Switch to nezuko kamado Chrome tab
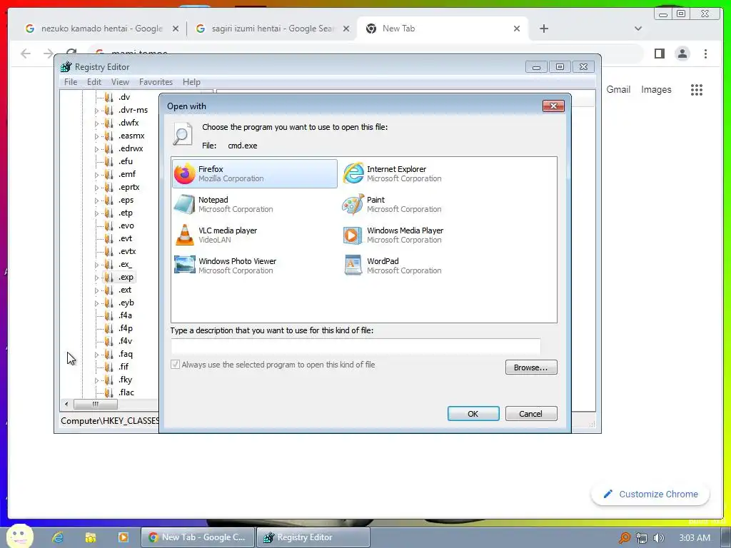 pos(101,29)
